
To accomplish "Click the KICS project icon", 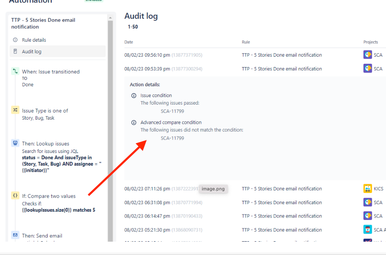I will point(368,189).
